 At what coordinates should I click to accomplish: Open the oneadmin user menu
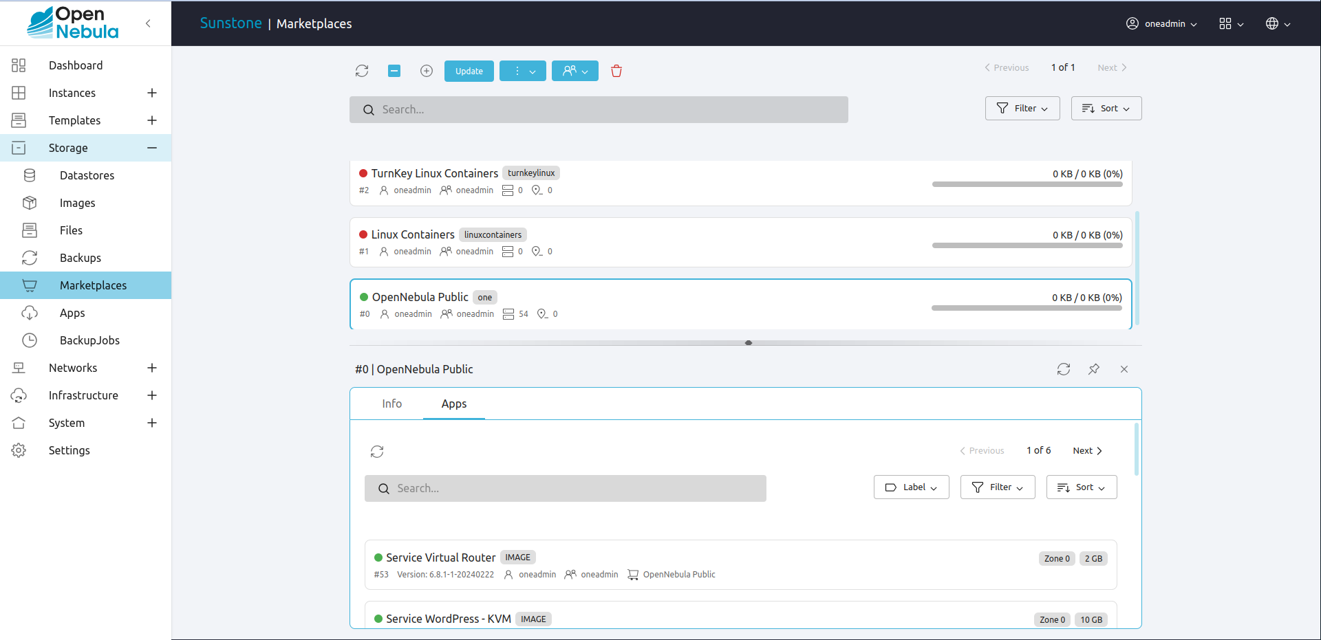[x=1161, y=23]
